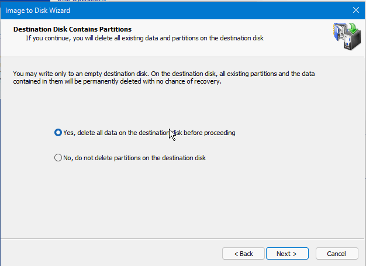Viewport: 366px width, 266px height.
Task: Click the 'If you continue' subtitle line
Action: pos(144,38)
